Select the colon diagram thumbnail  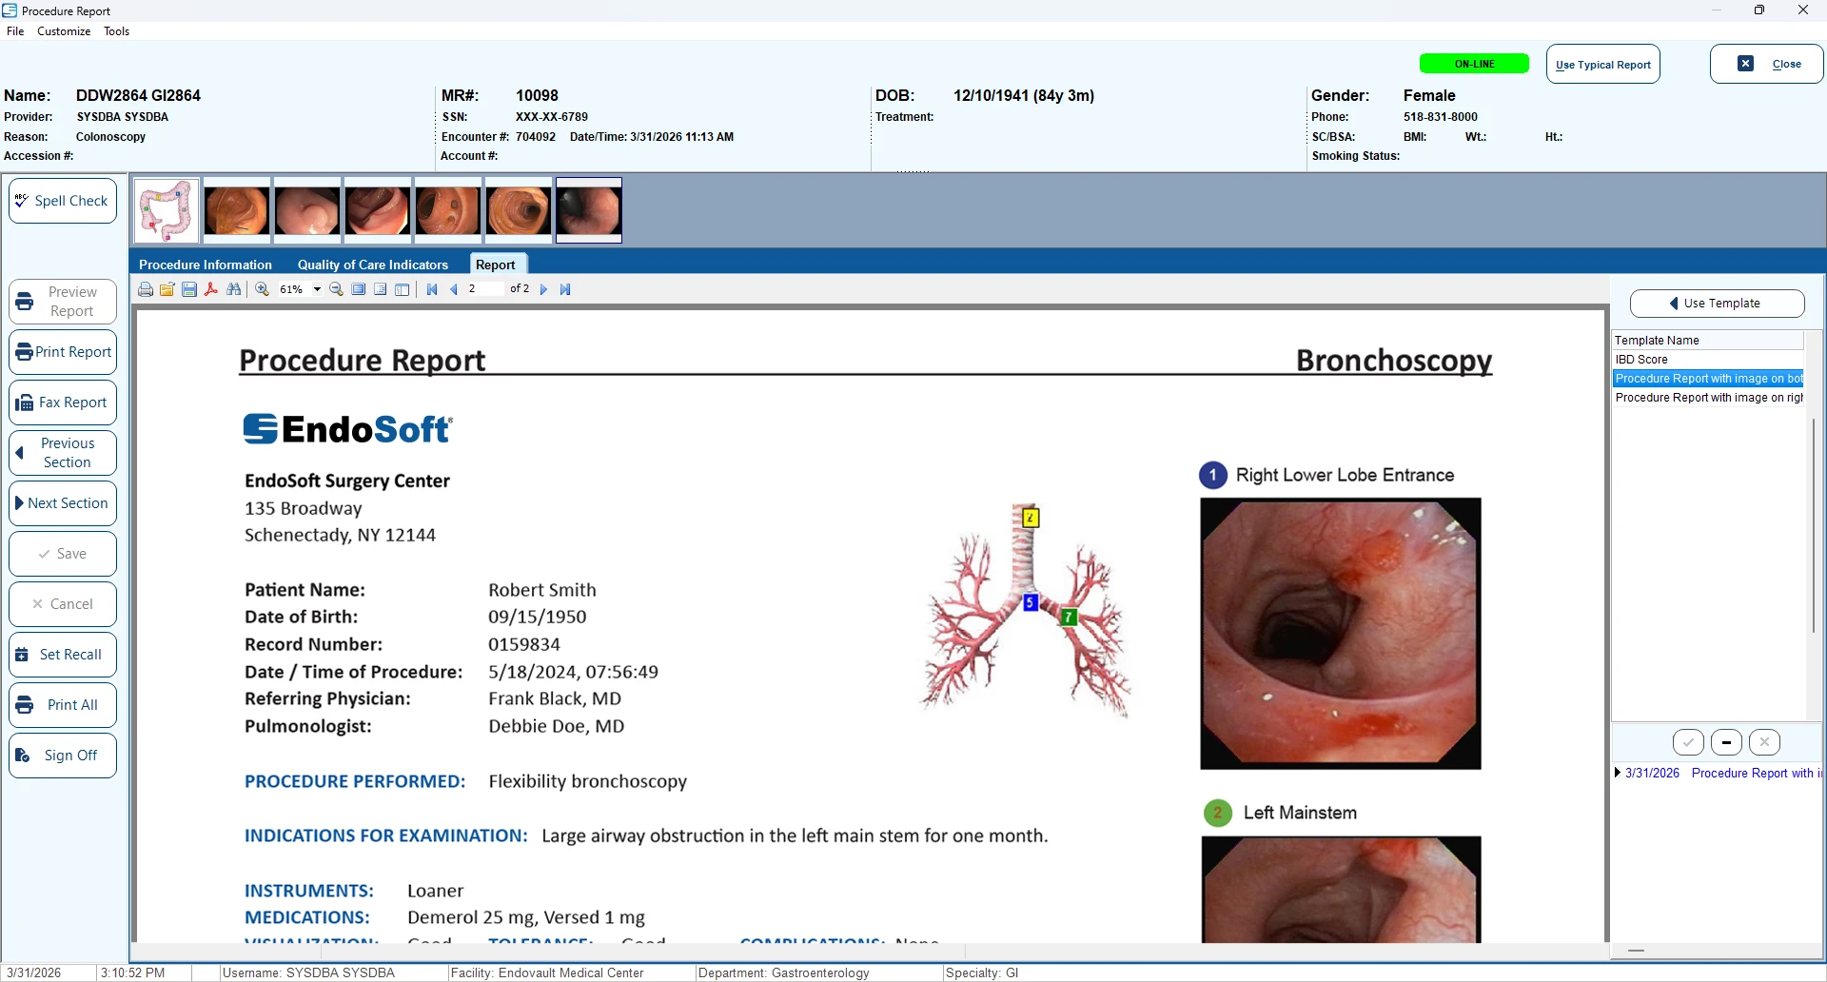coord(167,210)
